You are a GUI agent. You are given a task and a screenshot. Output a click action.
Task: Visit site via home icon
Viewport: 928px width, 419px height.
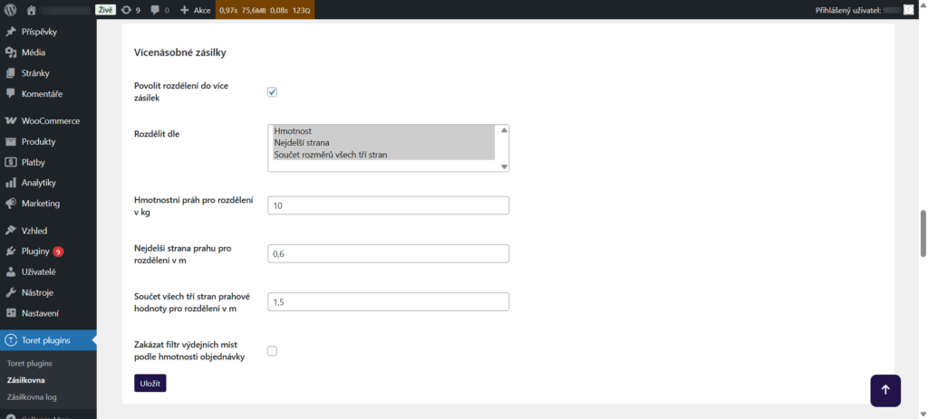(x=32, y=10)
